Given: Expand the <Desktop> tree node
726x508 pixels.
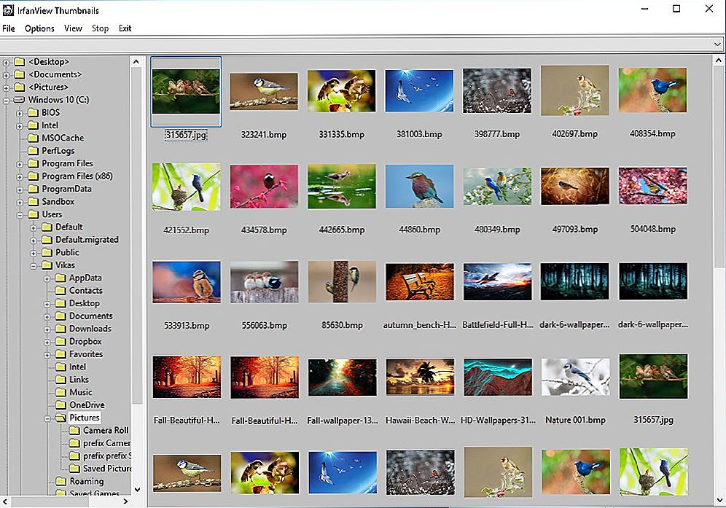Looking at the screenshot, I should point(7,62).
